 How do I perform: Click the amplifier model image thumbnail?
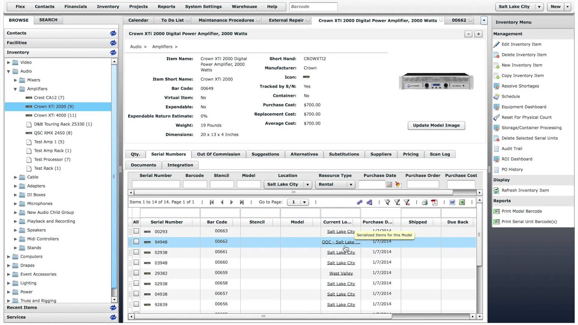(436, 81)
